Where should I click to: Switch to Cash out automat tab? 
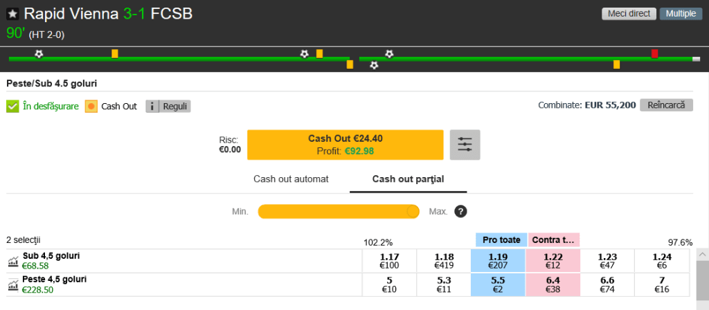tap(291, 179)
